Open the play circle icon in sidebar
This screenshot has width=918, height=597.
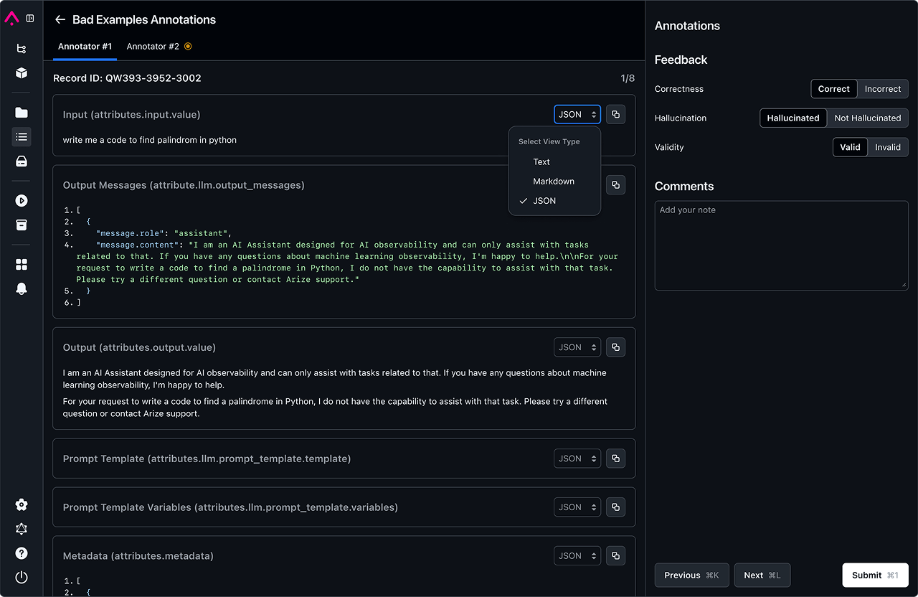22,201
